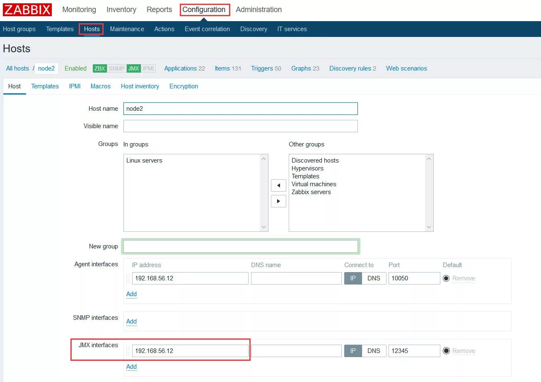The width and height of the screenshot is (541, 382).
Task: Go to Discovery submenu
Action: pyautogui.click(x=254, y=29)
